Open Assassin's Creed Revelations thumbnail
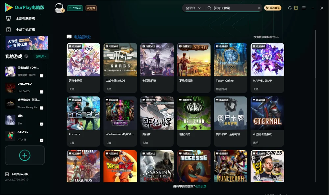 point(157,166)
